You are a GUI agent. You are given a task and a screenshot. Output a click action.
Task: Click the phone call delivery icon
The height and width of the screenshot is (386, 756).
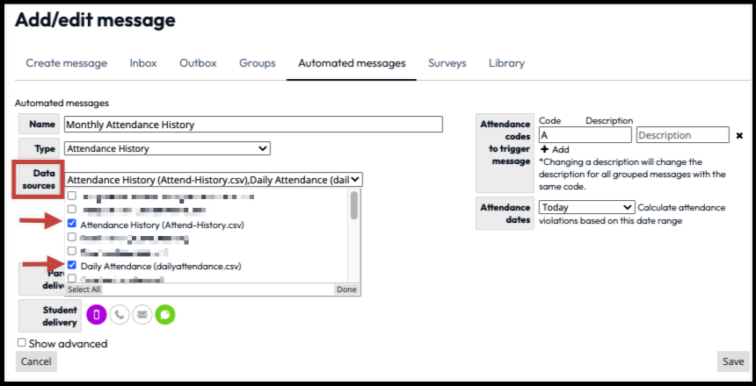coord(120,314)
